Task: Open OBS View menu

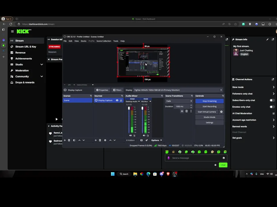Action: point(76,41)
